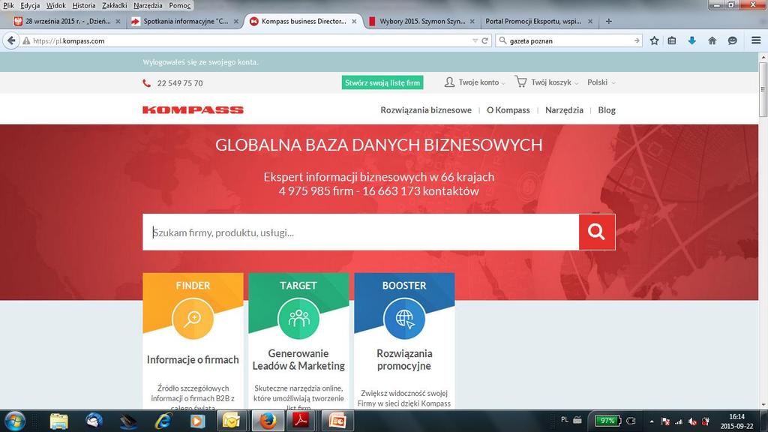
Task: Open a new tab with plus button
Action: pos(609,22)
